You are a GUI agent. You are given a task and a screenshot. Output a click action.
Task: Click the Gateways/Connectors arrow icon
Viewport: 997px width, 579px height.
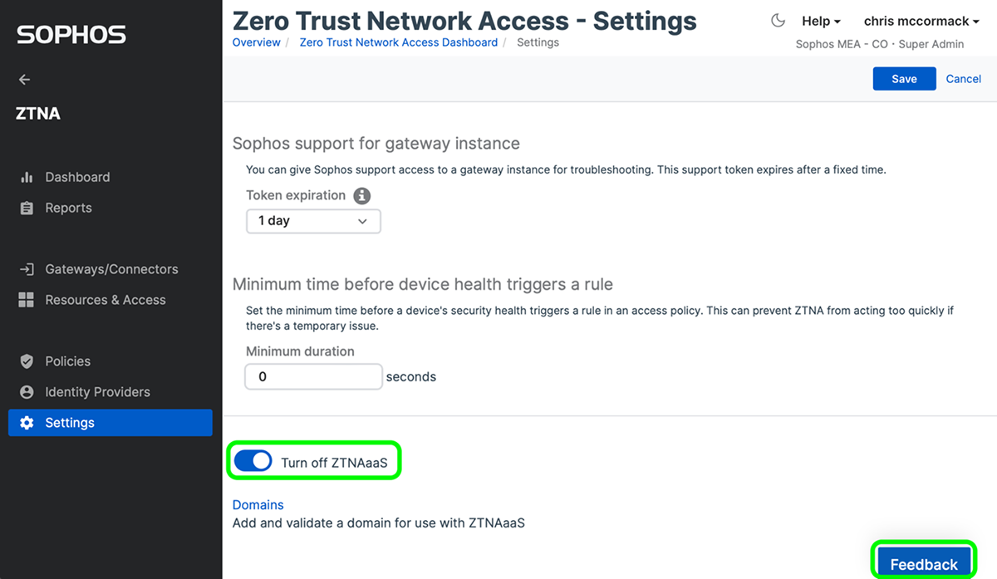[x=27, y=269]
